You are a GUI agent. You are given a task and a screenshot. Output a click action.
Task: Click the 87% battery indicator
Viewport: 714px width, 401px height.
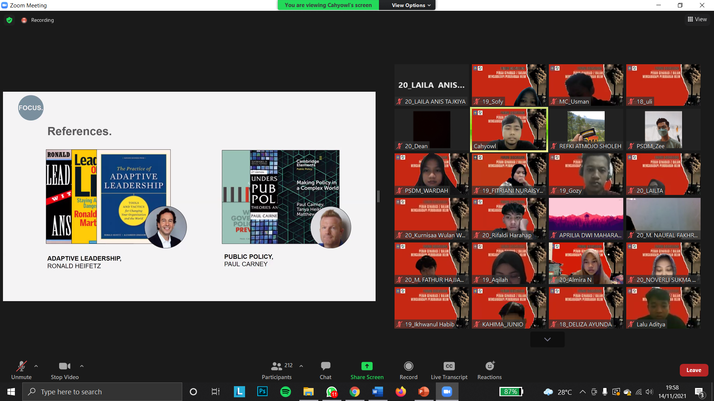point(511,392)
